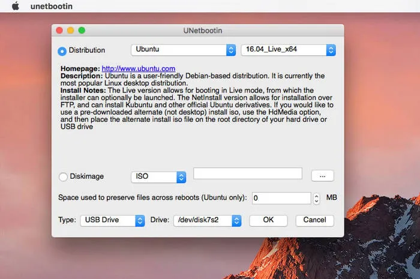Select the Distribution radio button
This screenshot has height=279, width=420.
coord(62,50)
